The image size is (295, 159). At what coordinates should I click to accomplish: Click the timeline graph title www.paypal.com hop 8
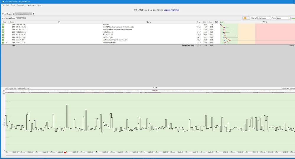17,89
